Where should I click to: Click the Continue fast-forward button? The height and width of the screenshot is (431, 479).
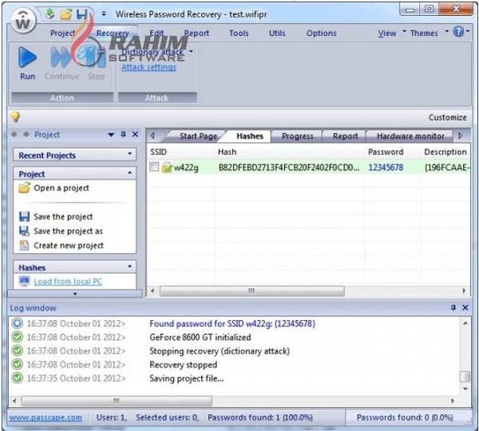[61, 63]
